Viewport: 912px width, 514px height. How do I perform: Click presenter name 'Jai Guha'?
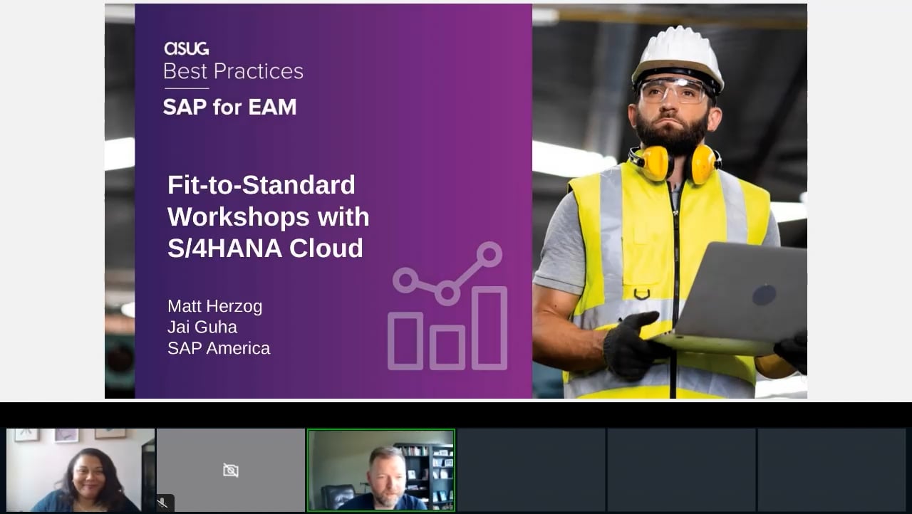click(202, 327)
